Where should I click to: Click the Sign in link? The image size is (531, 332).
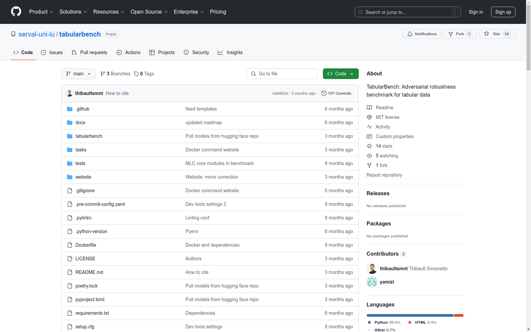tap(476, 12)
